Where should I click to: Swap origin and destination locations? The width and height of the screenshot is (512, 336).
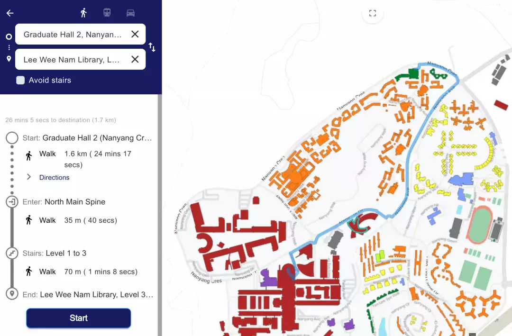152,47
